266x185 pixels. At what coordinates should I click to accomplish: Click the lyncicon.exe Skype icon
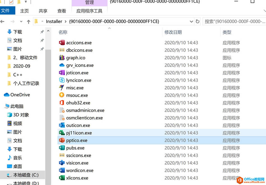click(x=62, y=80)
